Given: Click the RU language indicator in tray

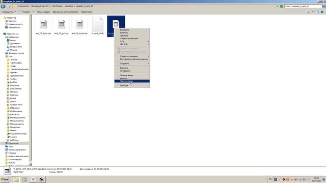Looking at the screenshot, I should [270, 179].
